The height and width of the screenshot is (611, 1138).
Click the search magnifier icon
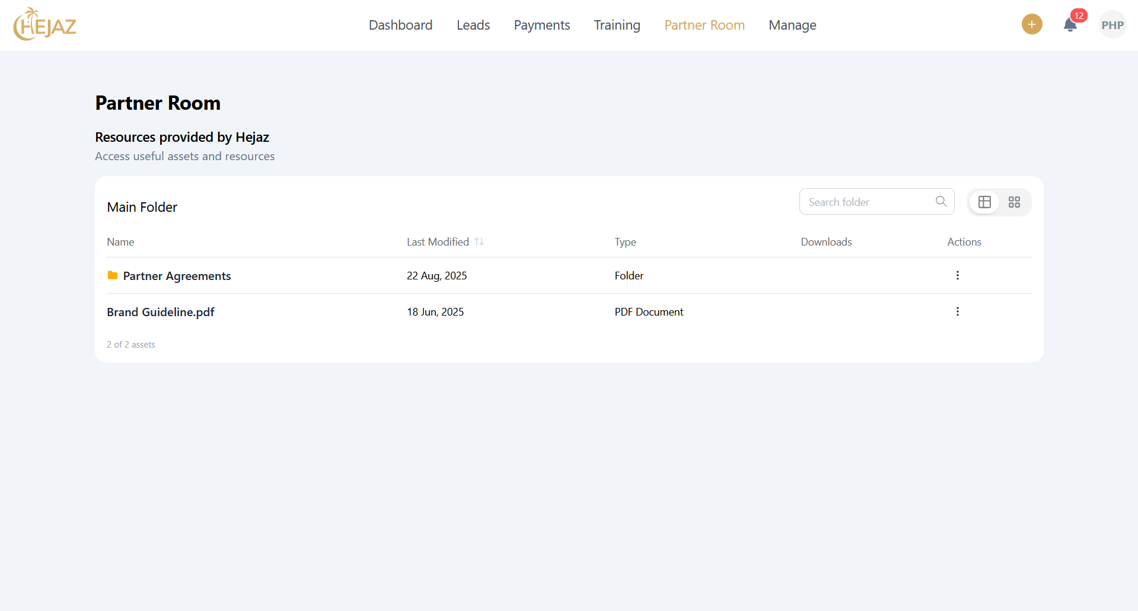click(x=941, y=202)
